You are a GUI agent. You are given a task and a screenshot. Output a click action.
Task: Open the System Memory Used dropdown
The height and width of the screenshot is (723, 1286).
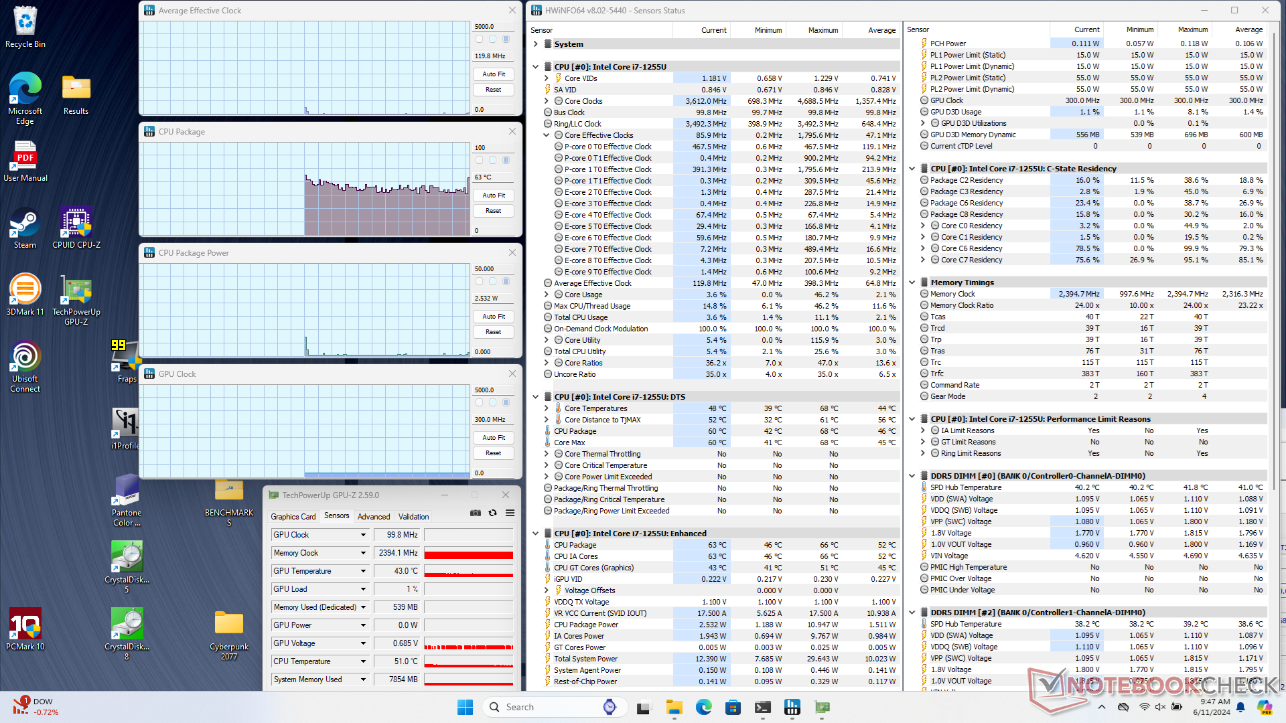[364, 679]
